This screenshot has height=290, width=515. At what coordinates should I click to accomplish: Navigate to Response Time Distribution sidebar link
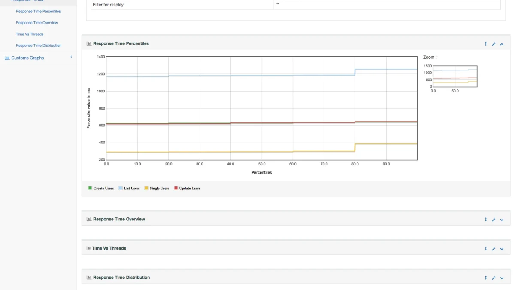coord(39,46)
